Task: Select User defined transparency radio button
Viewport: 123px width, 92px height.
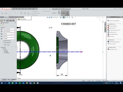Action: tap(4, 53)
